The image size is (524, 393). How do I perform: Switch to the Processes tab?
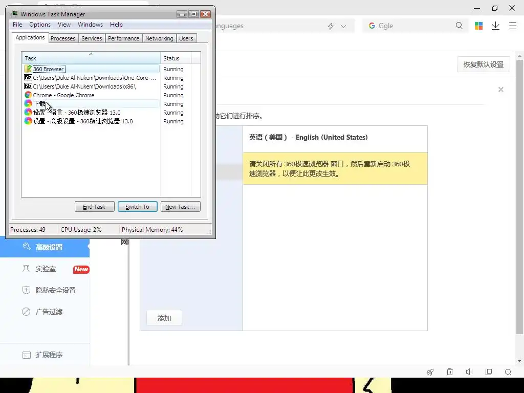63,38
